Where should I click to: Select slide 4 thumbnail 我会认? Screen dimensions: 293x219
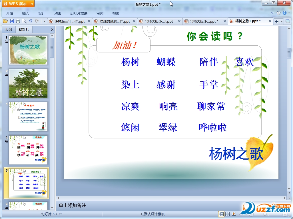pyautogui.click(x=28, y=150)
